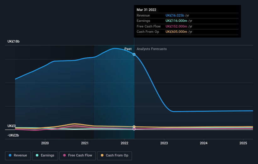Click the 2021 x-axis label
The height and width of the screenshot is (164, 258).
click(x=85, y=143)
